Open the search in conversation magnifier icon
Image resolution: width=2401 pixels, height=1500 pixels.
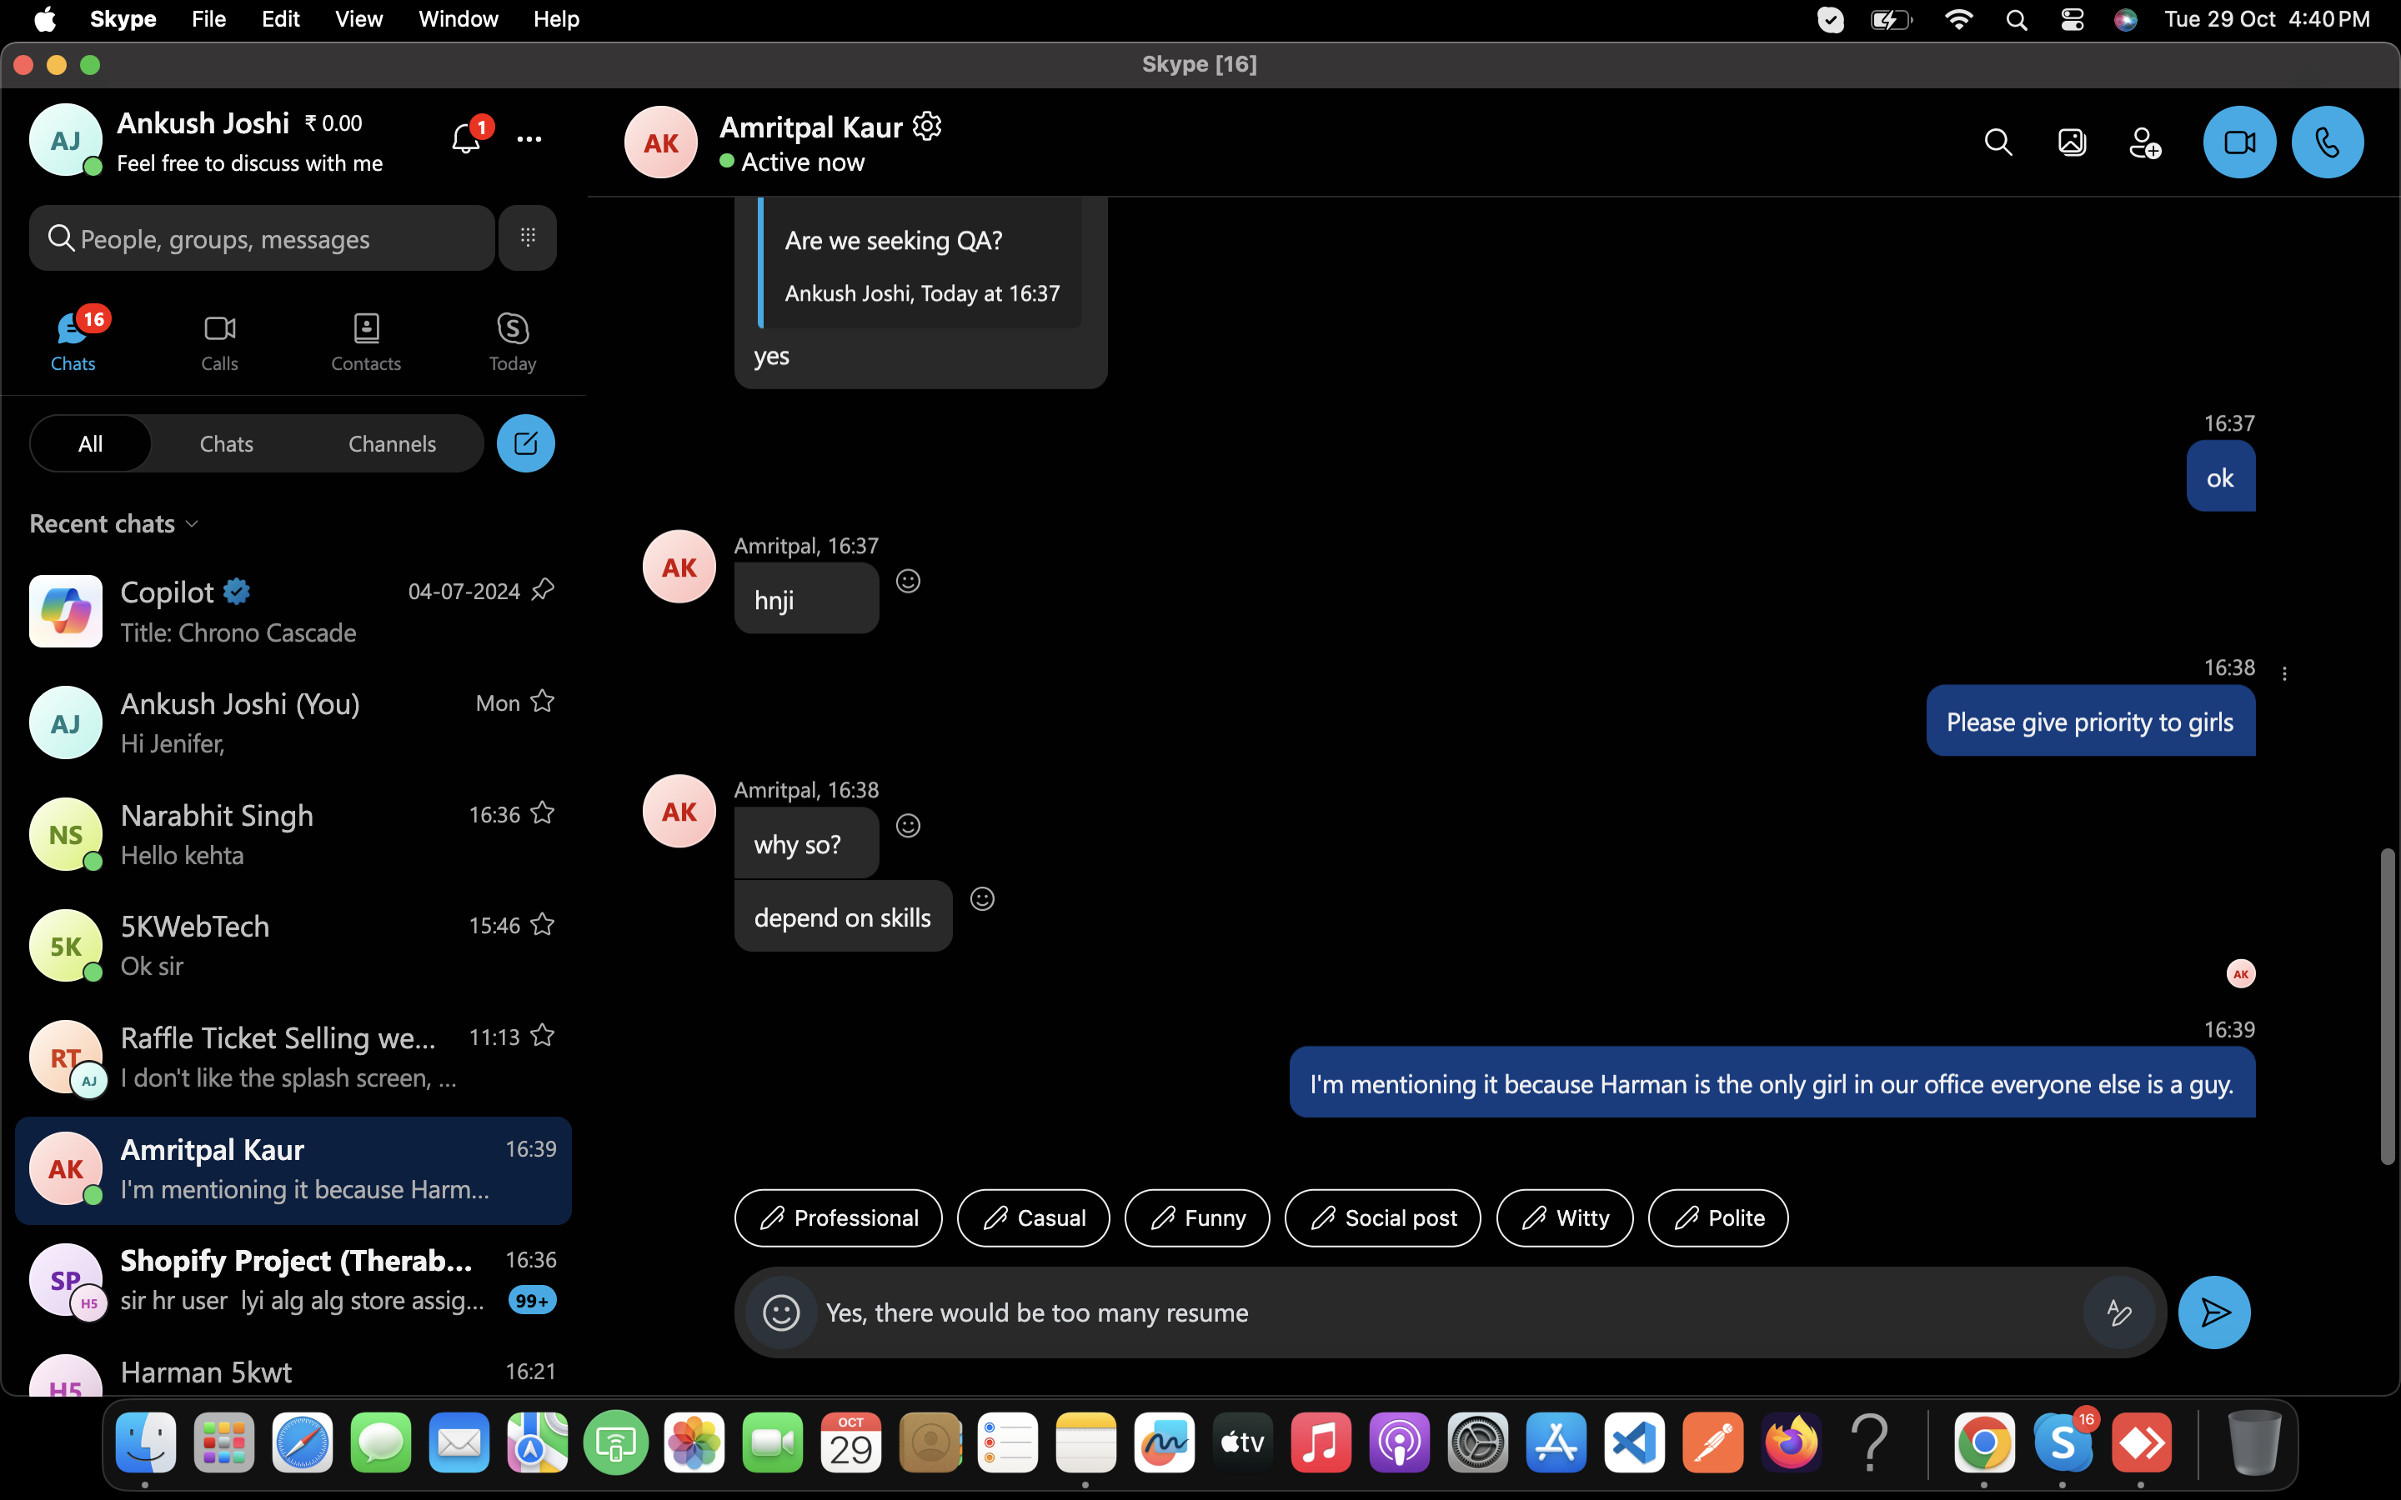[x=1998, y=142]
